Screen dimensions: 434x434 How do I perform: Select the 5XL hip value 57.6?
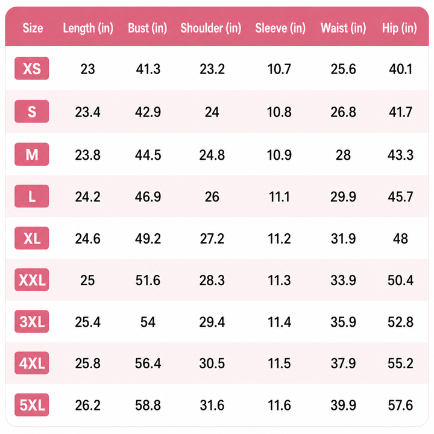[400, 405]
